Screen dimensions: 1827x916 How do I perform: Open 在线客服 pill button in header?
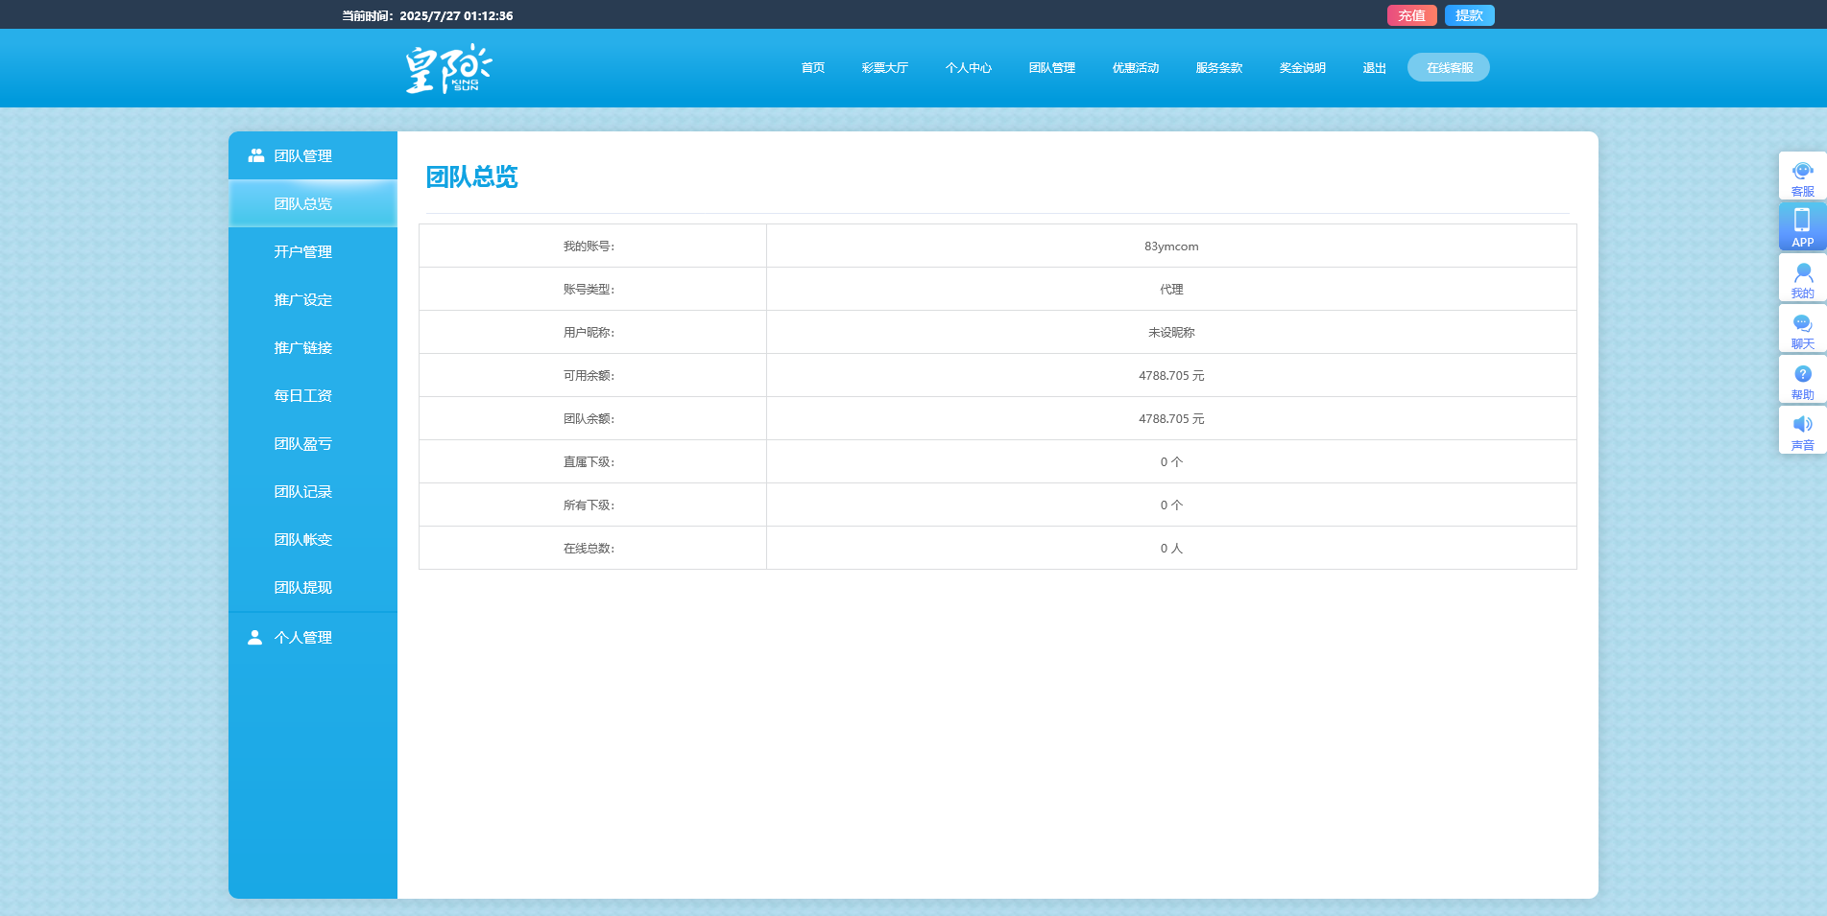[1448, 67]
